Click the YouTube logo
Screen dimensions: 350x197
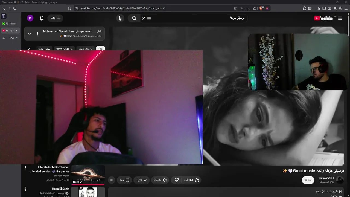pyautogui.click(x=323, y=18)
